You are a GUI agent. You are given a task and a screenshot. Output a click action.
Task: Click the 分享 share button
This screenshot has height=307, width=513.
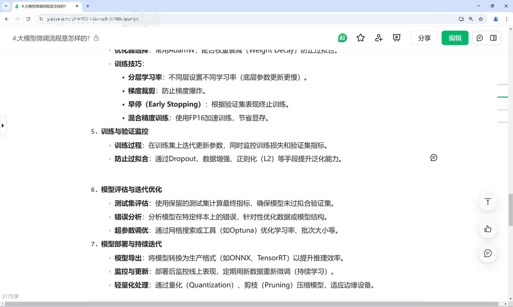424,38
